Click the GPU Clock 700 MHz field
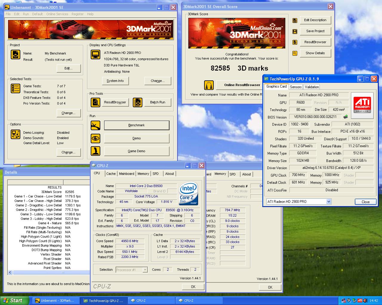Screen dimensions: 382x305 [x=298, y=175]
